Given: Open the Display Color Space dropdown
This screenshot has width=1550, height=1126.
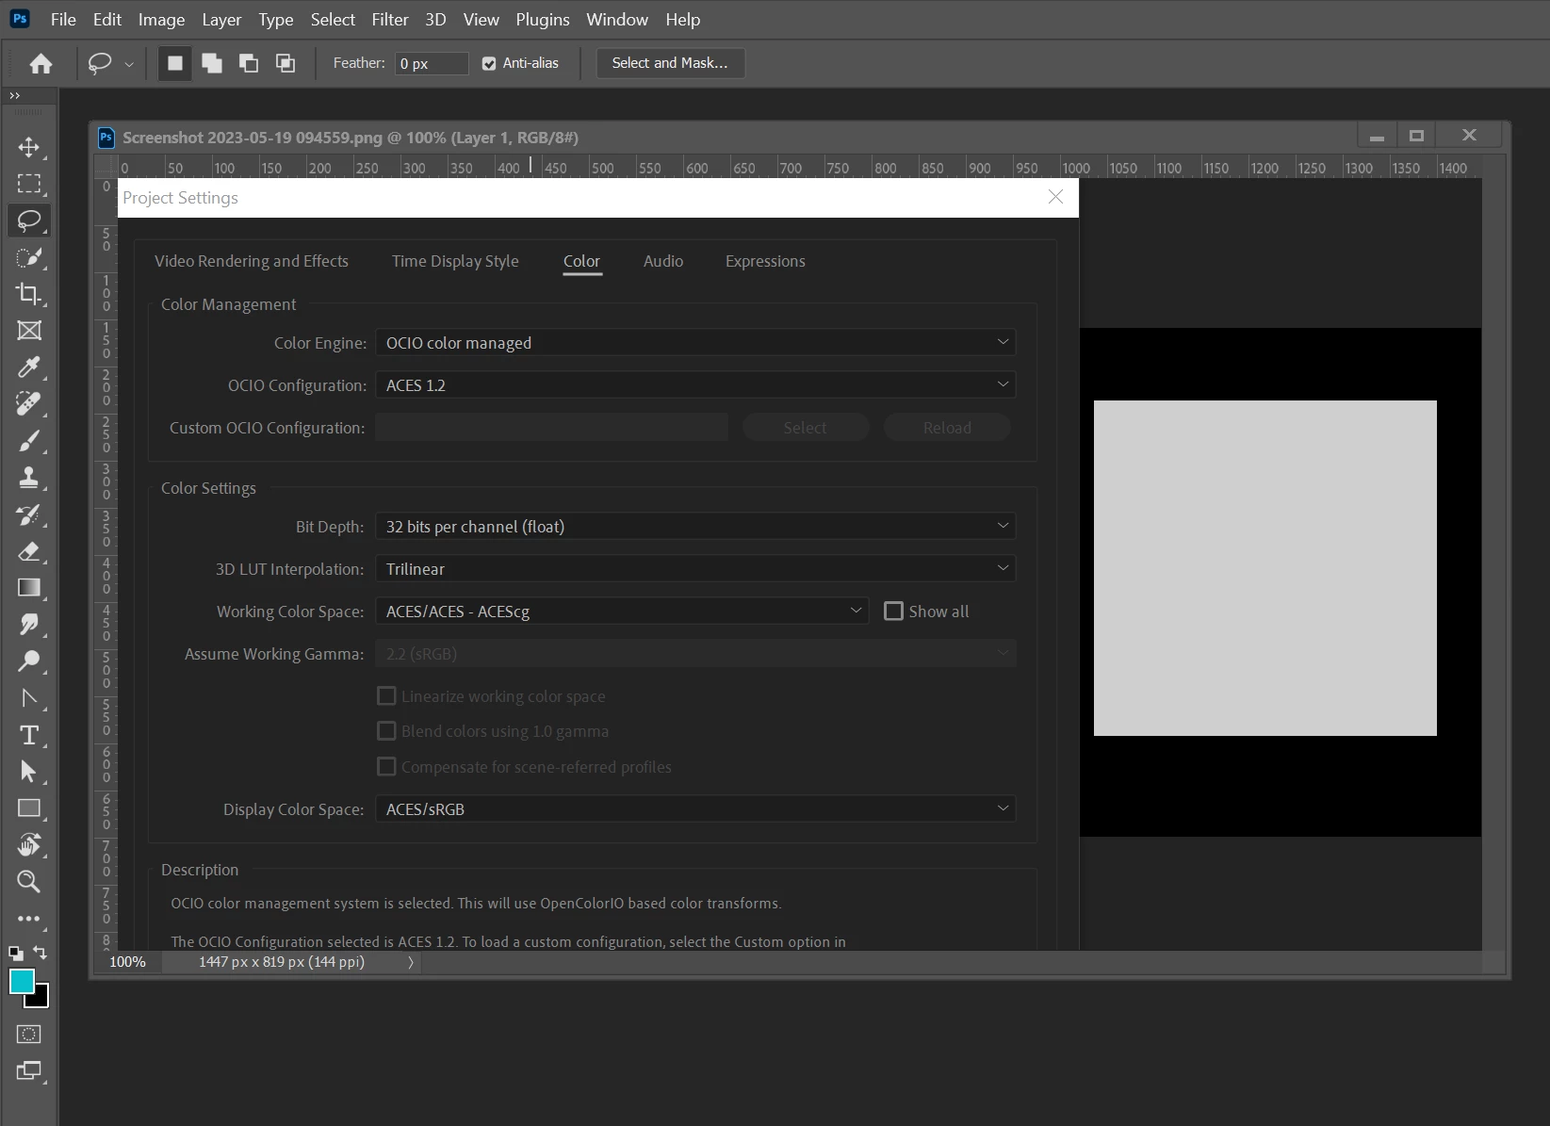Looking at the screenshot, I should pyautogui.click(x=695, y=809).
